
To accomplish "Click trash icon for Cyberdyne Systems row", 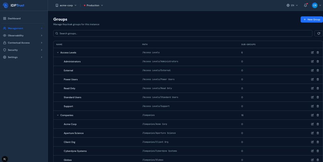I will click(x=318, y=151).
